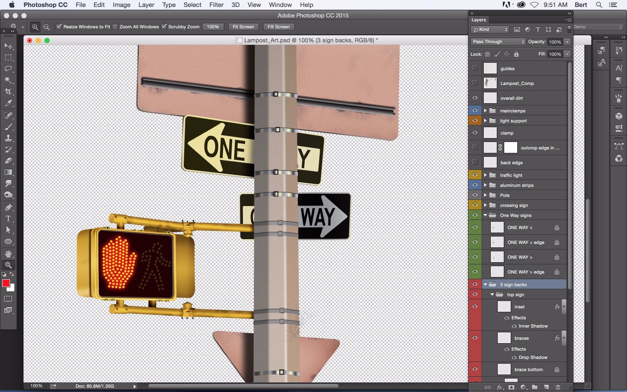This screenshot has width=627, height=392.
Task: Activate the Hand tool
Action: [8, 253]
